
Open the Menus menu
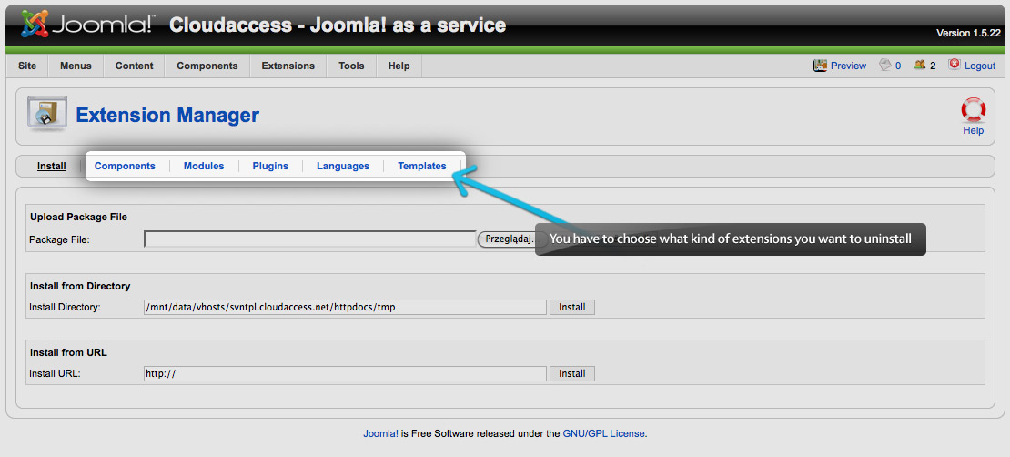[x=76, y=66]
